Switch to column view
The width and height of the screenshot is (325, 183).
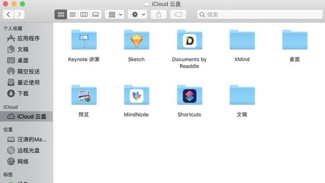click(84, 15)
